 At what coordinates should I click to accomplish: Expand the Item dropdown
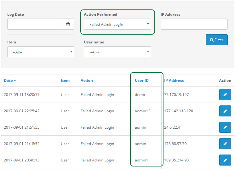(x=41, y=52)
